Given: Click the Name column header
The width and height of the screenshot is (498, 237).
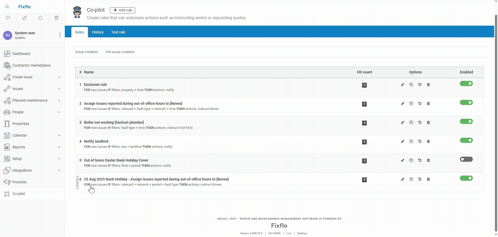Looking at the screenshot, I should point(89,72).
